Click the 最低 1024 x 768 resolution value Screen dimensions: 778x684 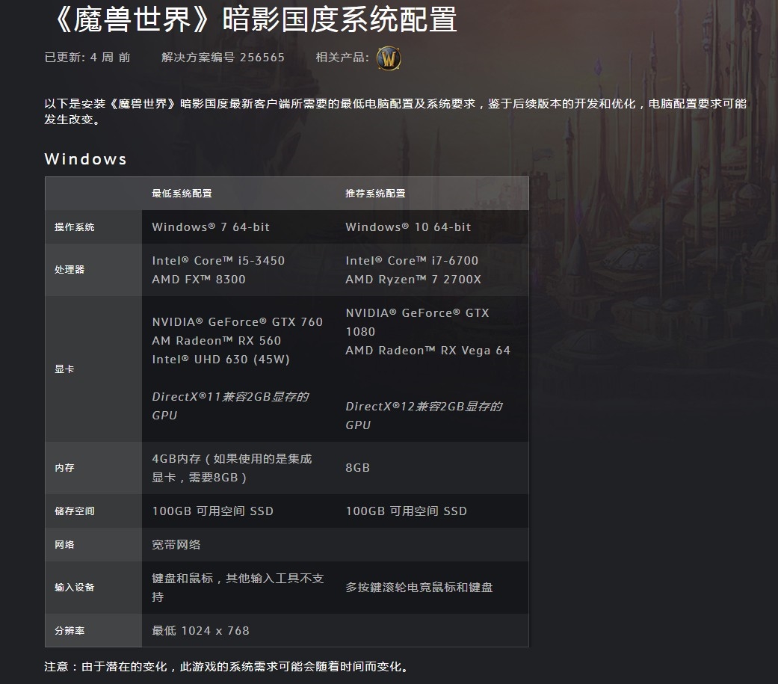click(200, 631)
